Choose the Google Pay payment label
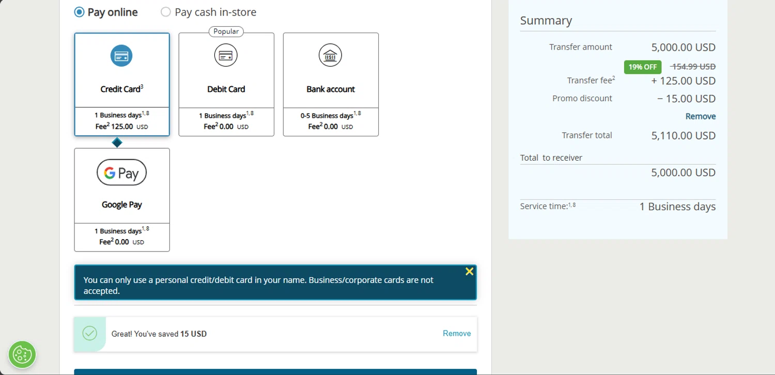775x375 pixels. (x=121, y=205)
